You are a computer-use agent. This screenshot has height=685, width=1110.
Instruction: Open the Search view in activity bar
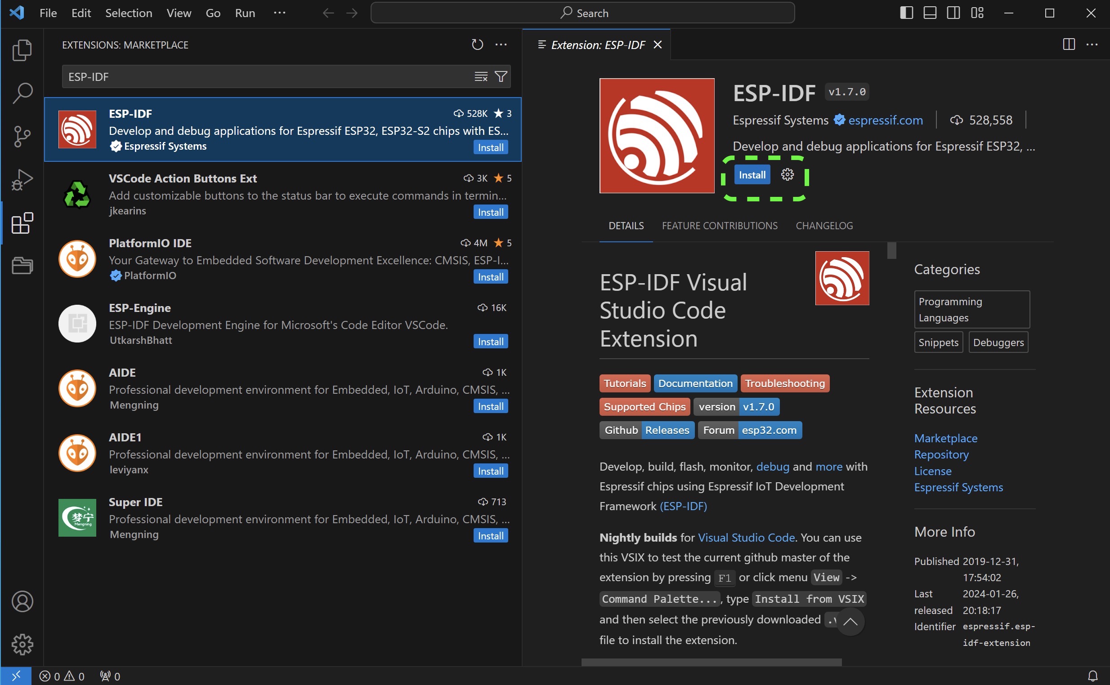click(22, 93)
